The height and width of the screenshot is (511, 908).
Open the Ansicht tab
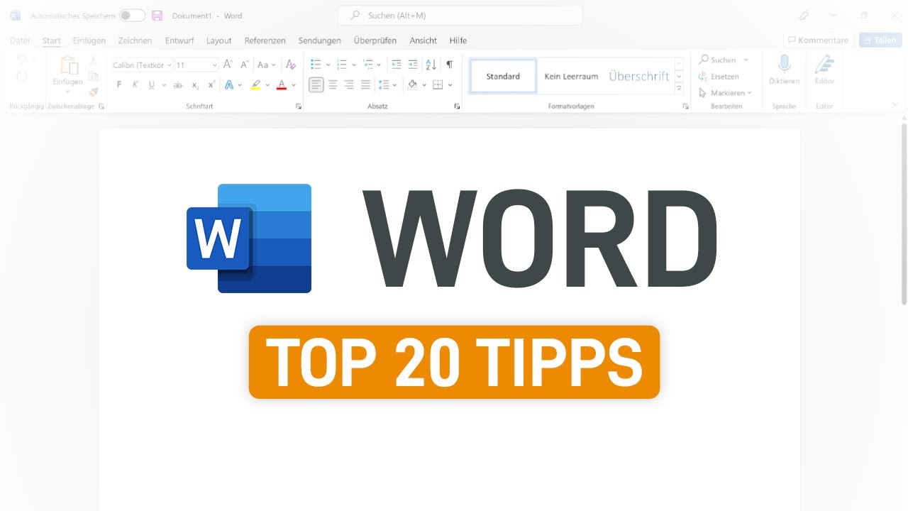pos(423,40)
